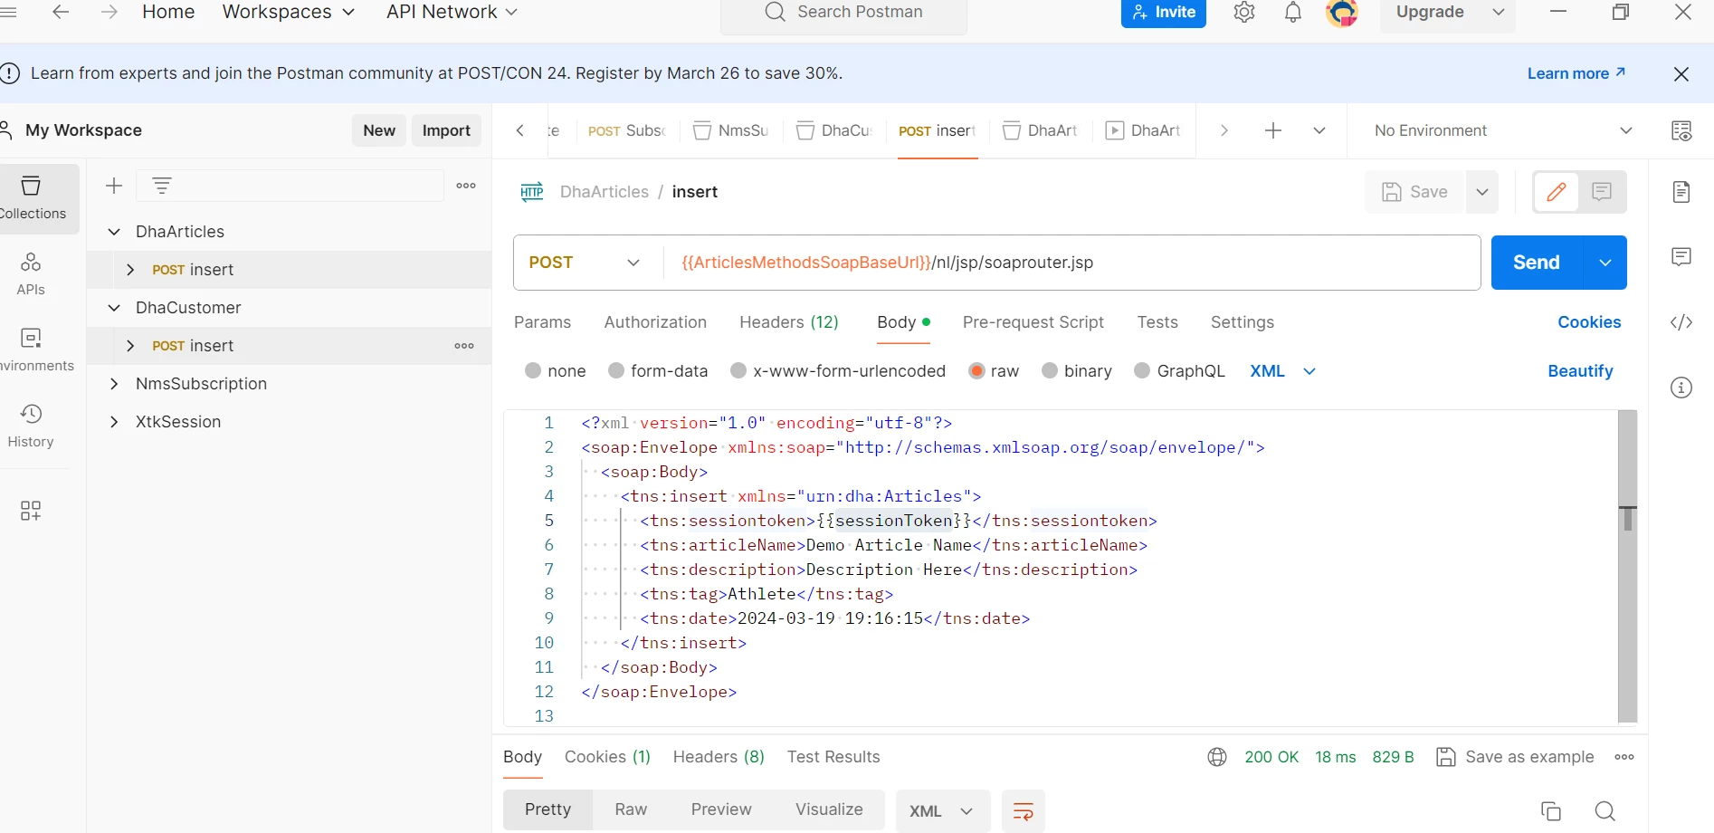Open Environments sidebar panel
Viewport: 1714px width, 833px height.
(33, 350)
